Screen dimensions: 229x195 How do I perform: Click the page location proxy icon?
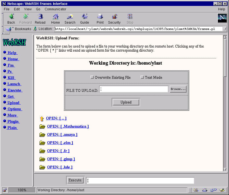coord(35,29)
